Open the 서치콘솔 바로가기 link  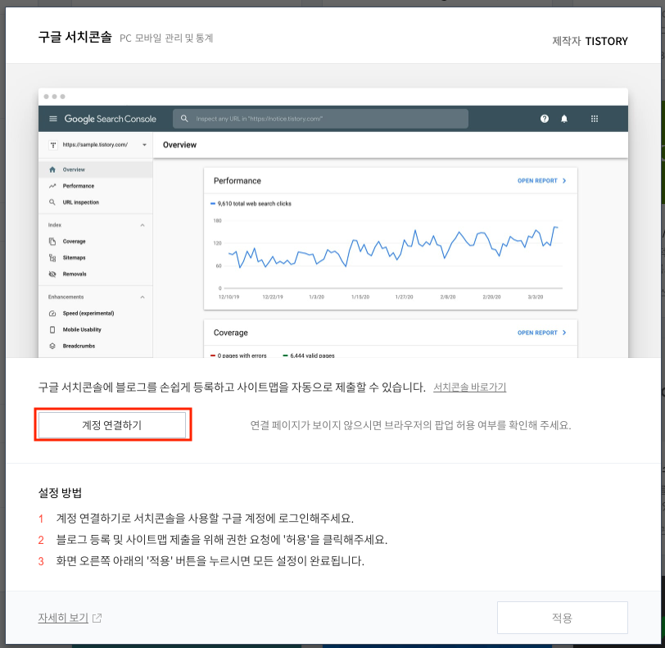pyautogui.click(x=469, y=387)
